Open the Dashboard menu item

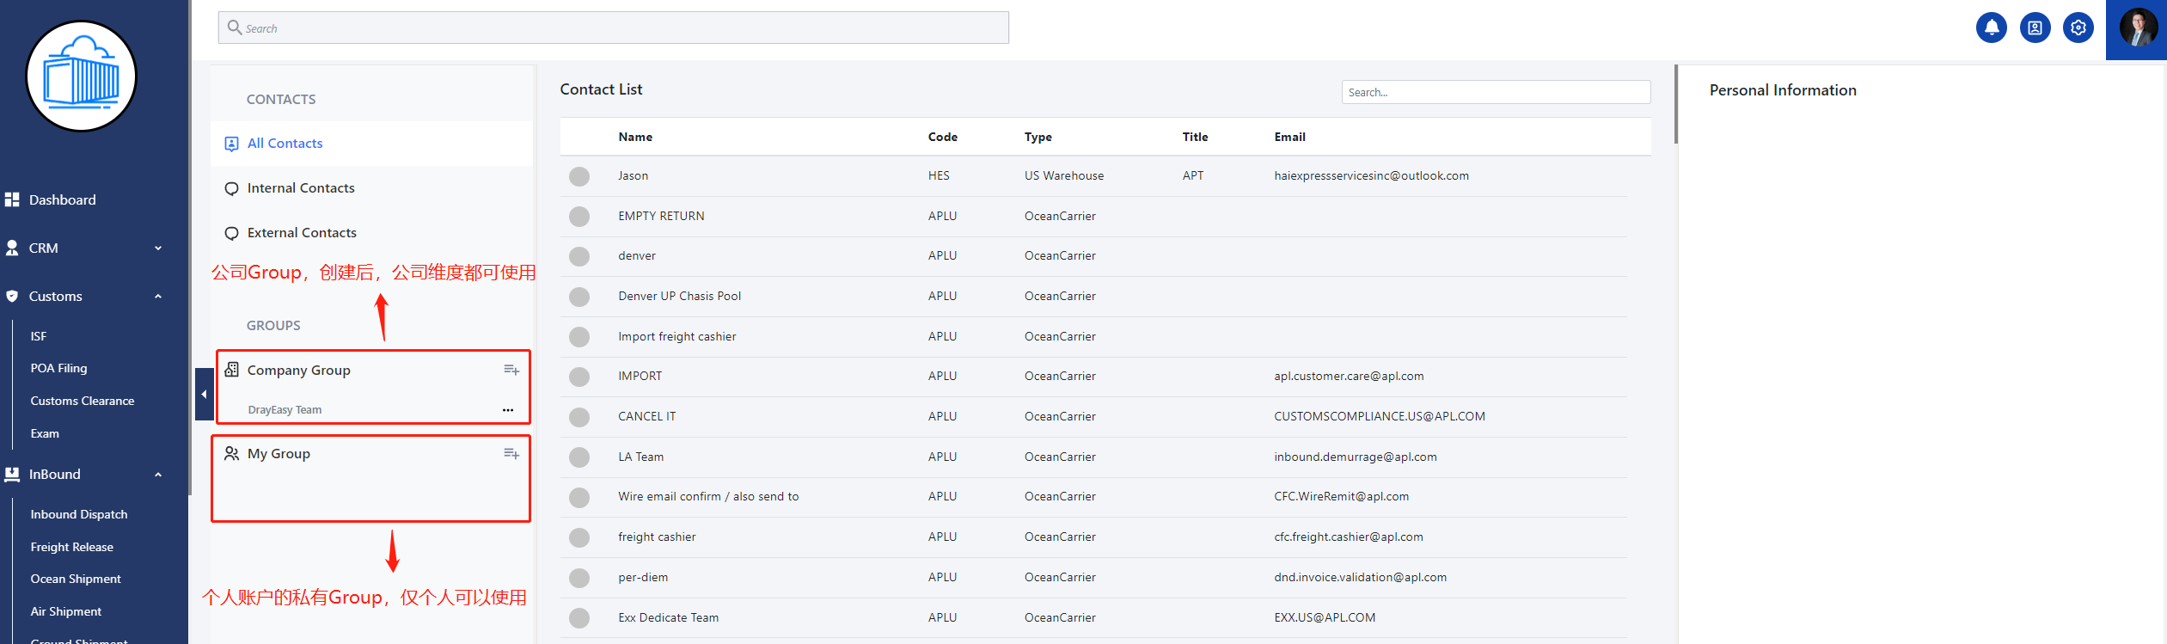pos(63,200)
